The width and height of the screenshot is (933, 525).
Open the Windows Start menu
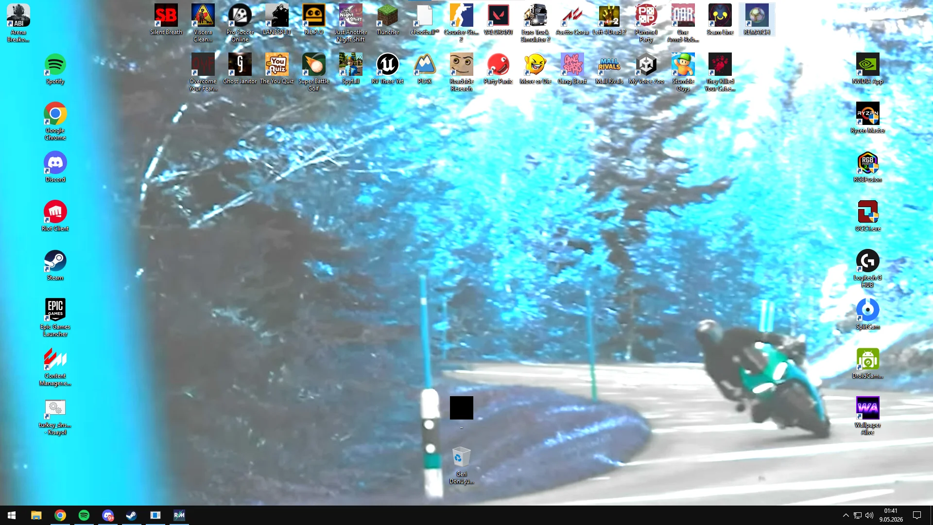click(12, 515)
